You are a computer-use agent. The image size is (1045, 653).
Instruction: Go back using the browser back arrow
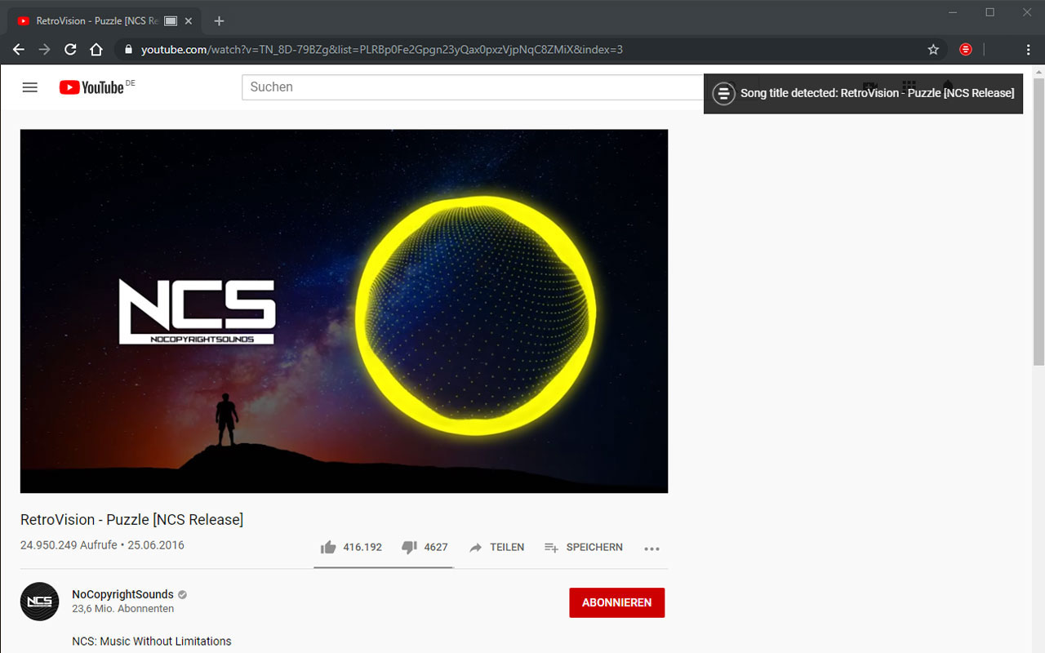(18, 49)
